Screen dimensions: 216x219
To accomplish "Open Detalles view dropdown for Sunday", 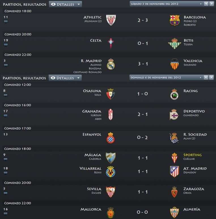I will click(x=65, y=78).
